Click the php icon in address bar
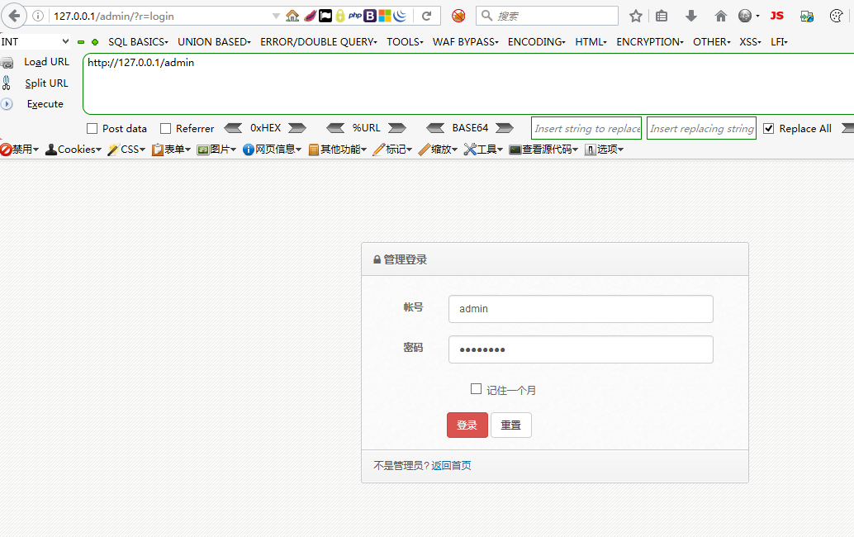Image resolution: width=854 pixels, height=537 pixels. coord(355,15)
